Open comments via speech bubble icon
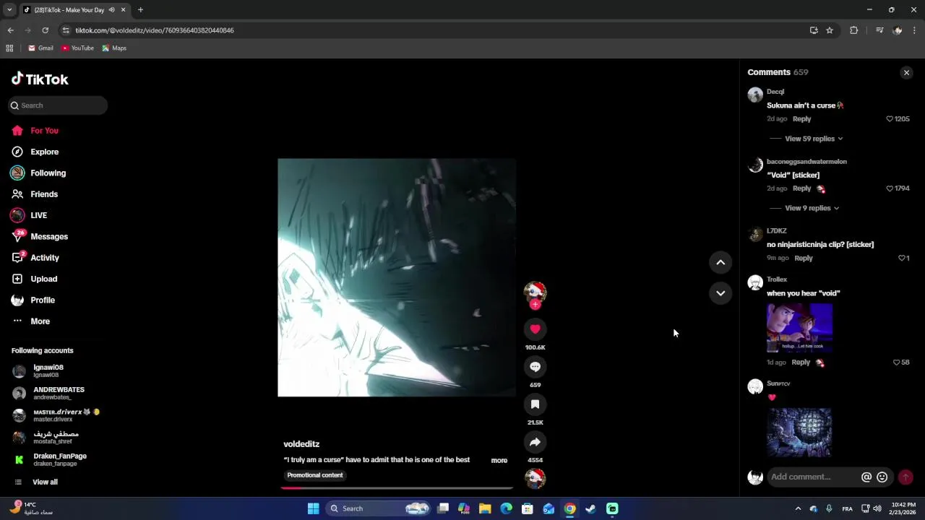 (x=535, y=367)
